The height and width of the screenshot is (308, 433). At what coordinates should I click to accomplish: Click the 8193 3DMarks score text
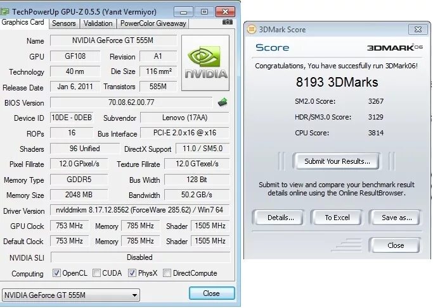pyautogui.click(x=337, y=82)
